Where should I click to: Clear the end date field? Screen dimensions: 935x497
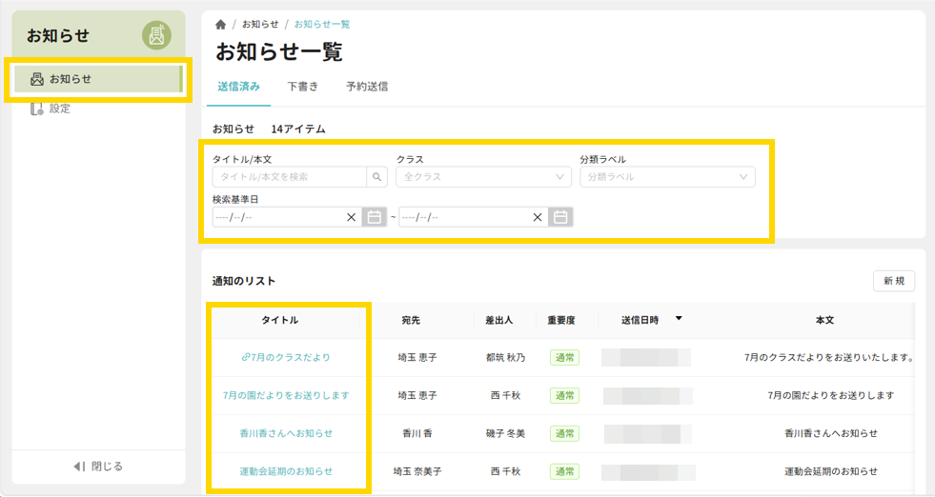pos(538,217)
